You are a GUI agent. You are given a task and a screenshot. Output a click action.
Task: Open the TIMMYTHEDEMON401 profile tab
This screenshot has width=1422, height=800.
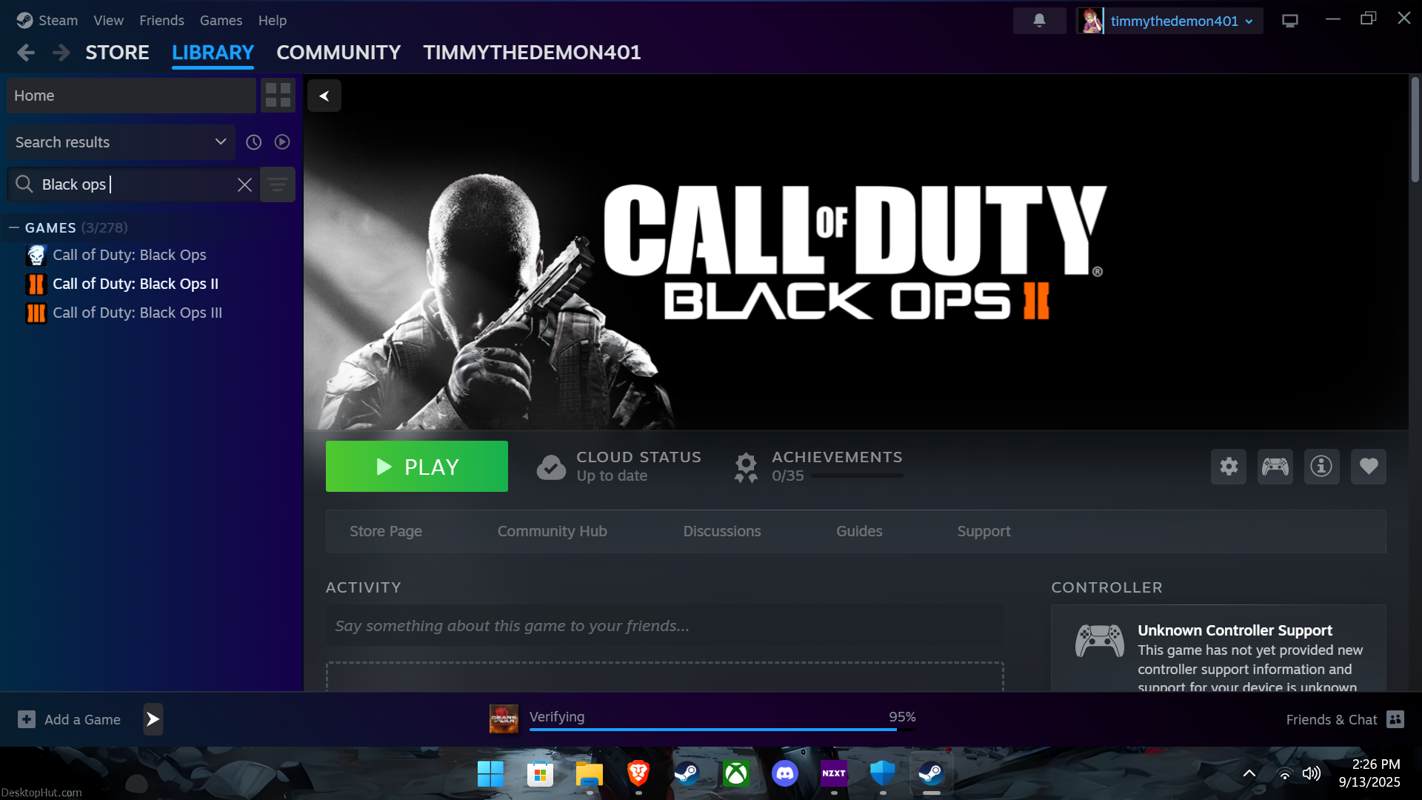[532, 53]
